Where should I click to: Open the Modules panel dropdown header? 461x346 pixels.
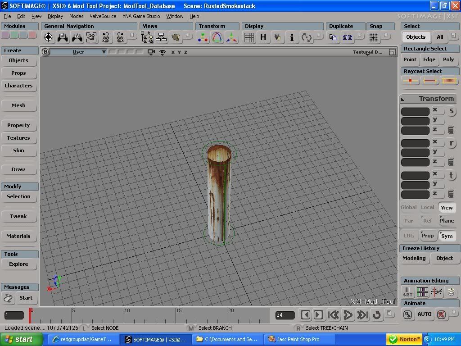coord(20,26)
